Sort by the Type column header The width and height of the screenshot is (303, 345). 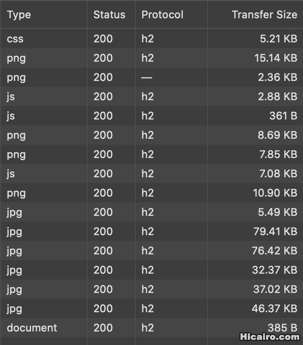(x=19, y=14)
